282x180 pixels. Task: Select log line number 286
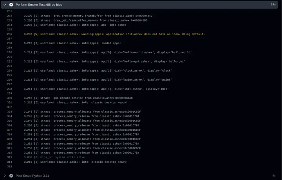point(9,34)
